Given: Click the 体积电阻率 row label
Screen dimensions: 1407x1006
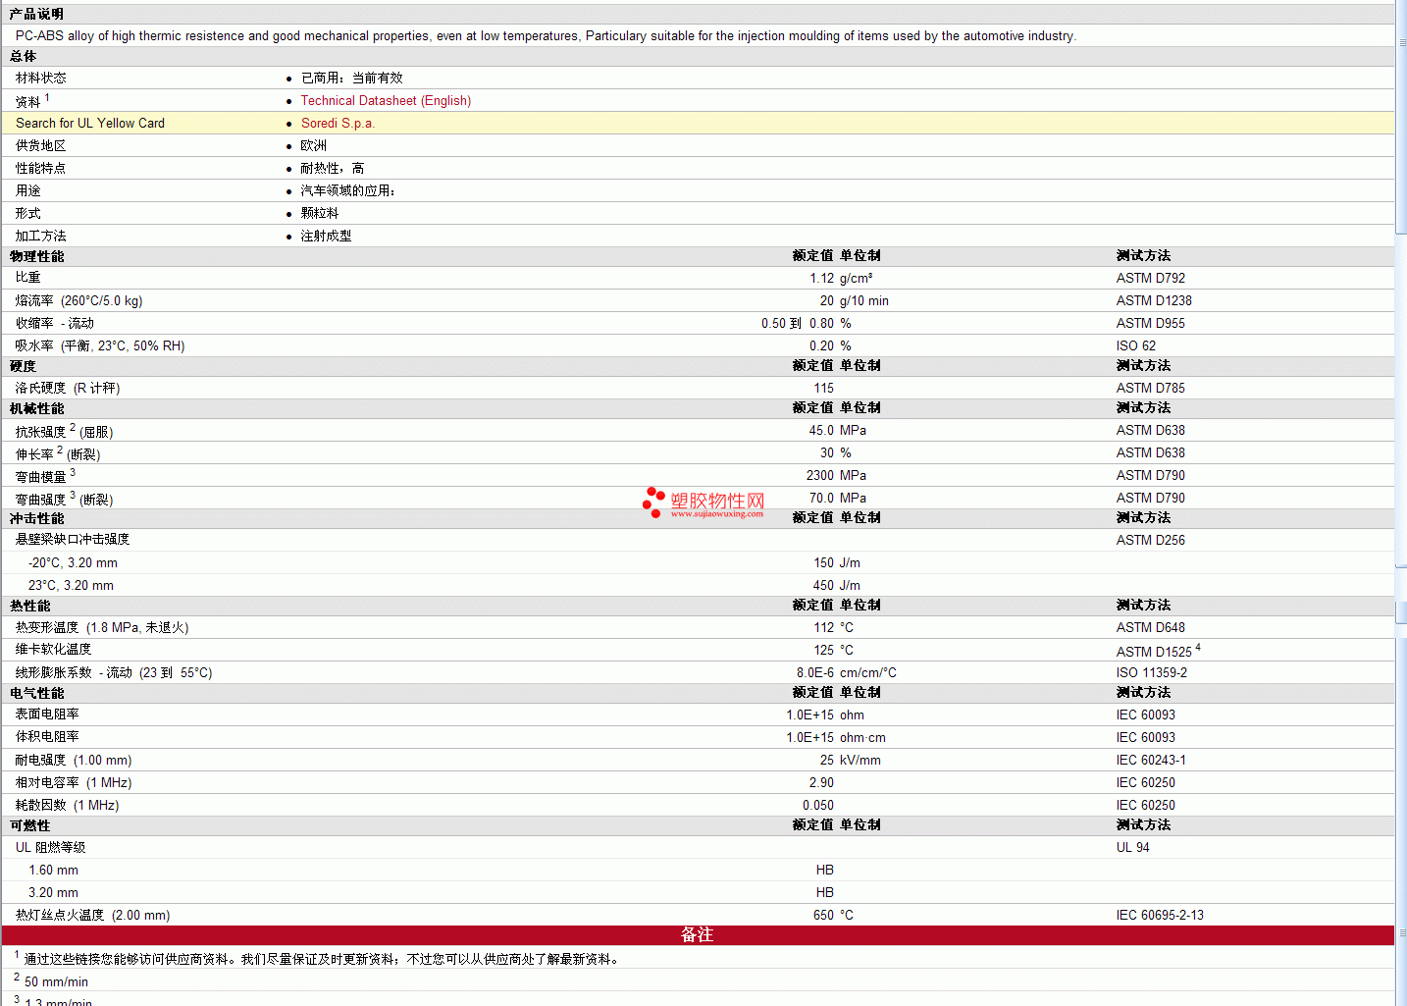Looking at the screenshot, I should coord(47,736).
